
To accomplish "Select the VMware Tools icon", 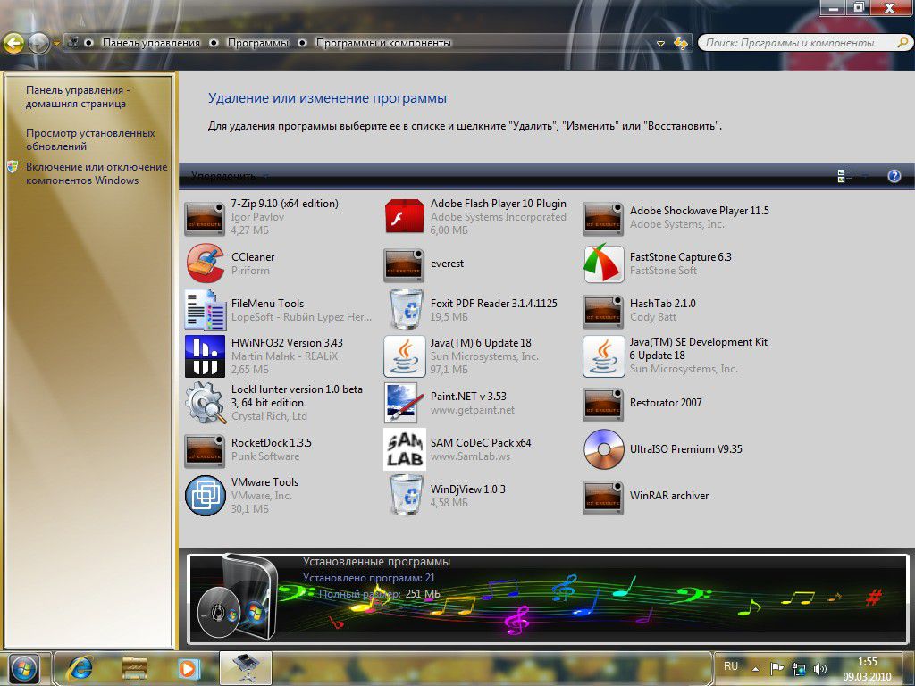I will [x=205, y=496].
